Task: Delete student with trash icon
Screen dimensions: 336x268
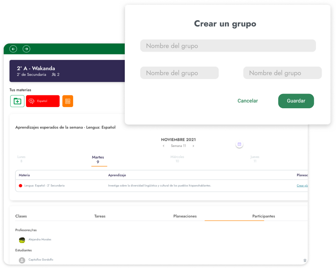Action: tap(305, 260)
